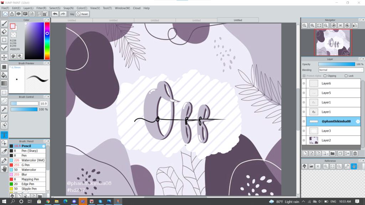Click the cloud home toolbar icon

tap(5, 14)
